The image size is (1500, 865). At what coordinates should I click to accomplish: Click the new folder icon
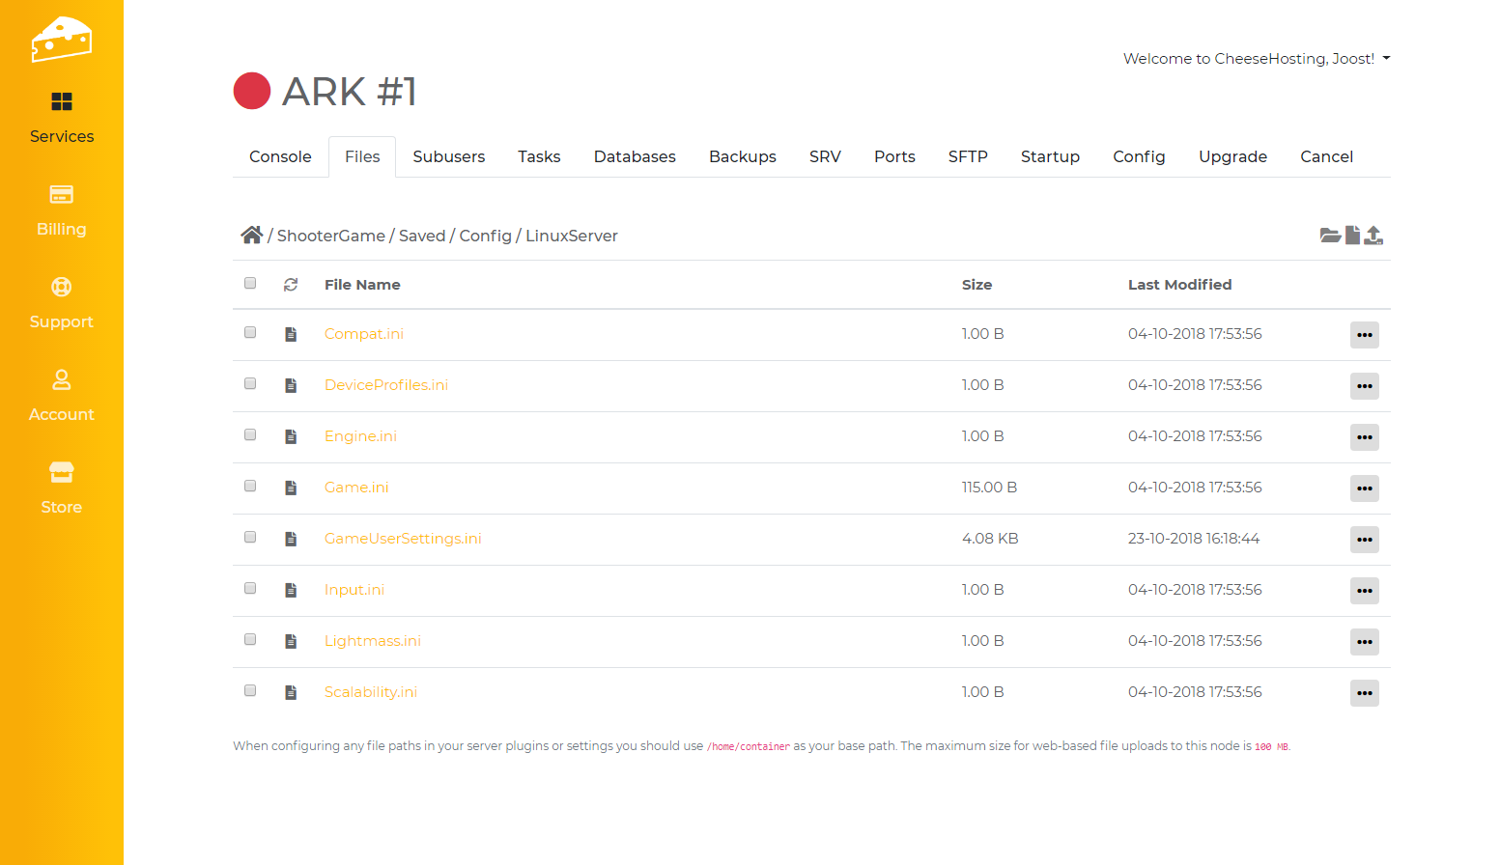coord(1330,236)
